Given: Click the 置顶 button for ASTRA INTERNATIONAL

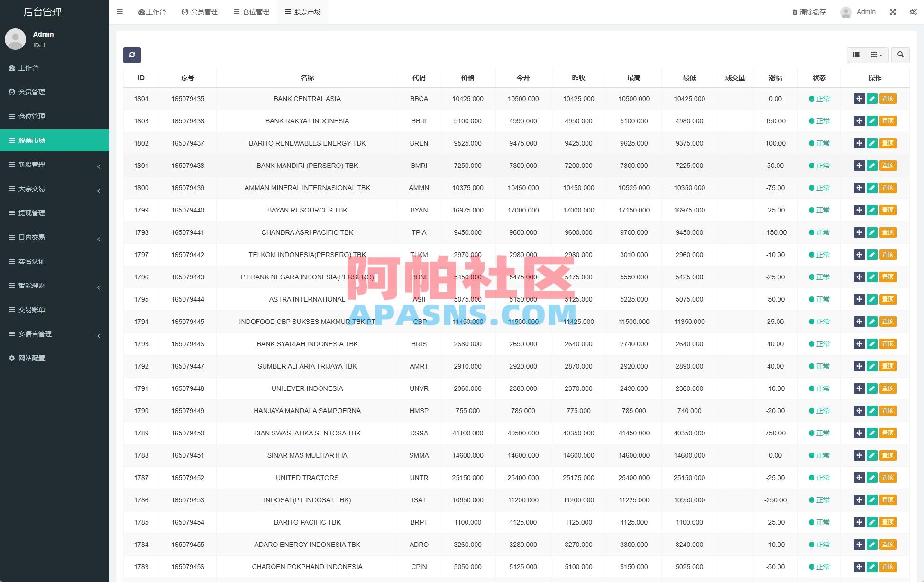Looking at the screenshot, I should (888, 299).
